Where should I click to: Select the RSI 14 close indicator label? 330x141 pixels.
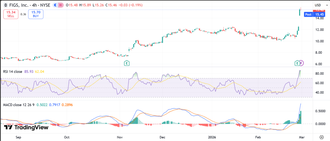(x=13, y=71)
